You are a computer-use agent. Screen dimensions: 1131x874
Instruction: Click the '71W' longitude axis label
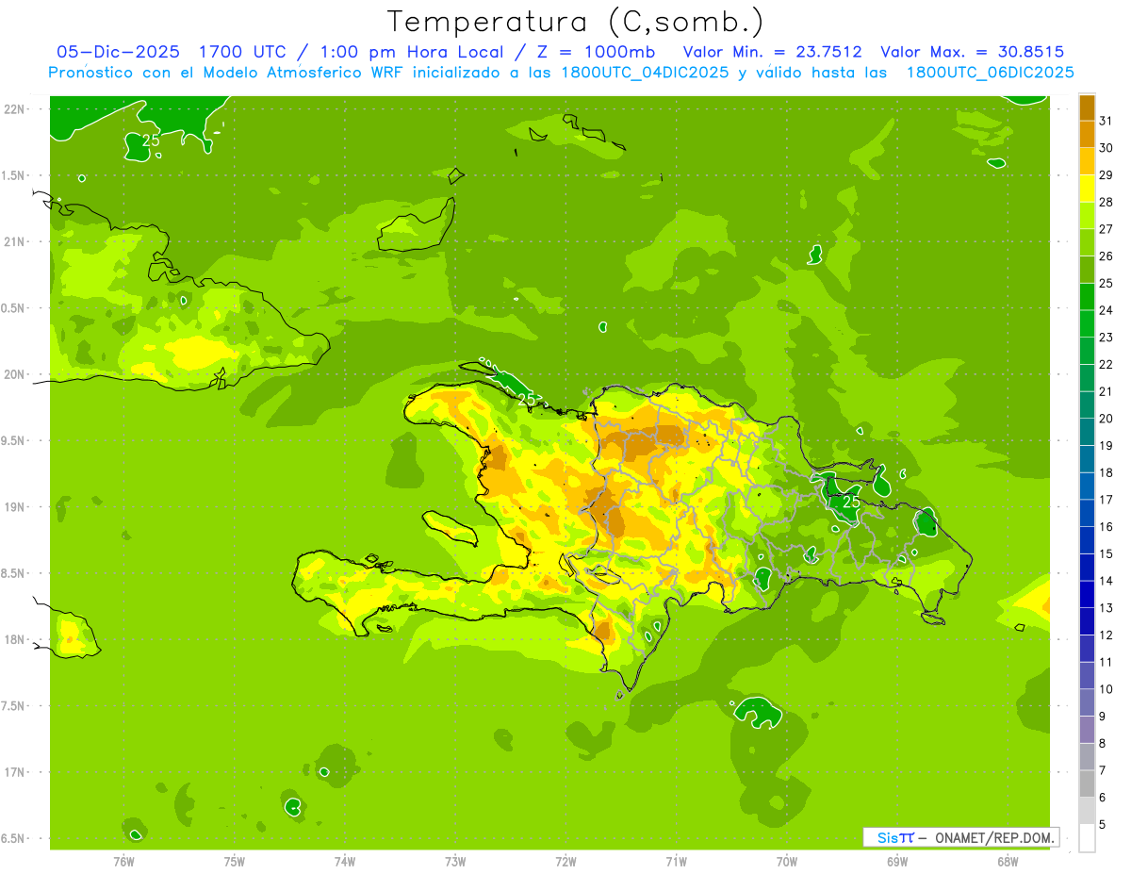click(676, 862)
